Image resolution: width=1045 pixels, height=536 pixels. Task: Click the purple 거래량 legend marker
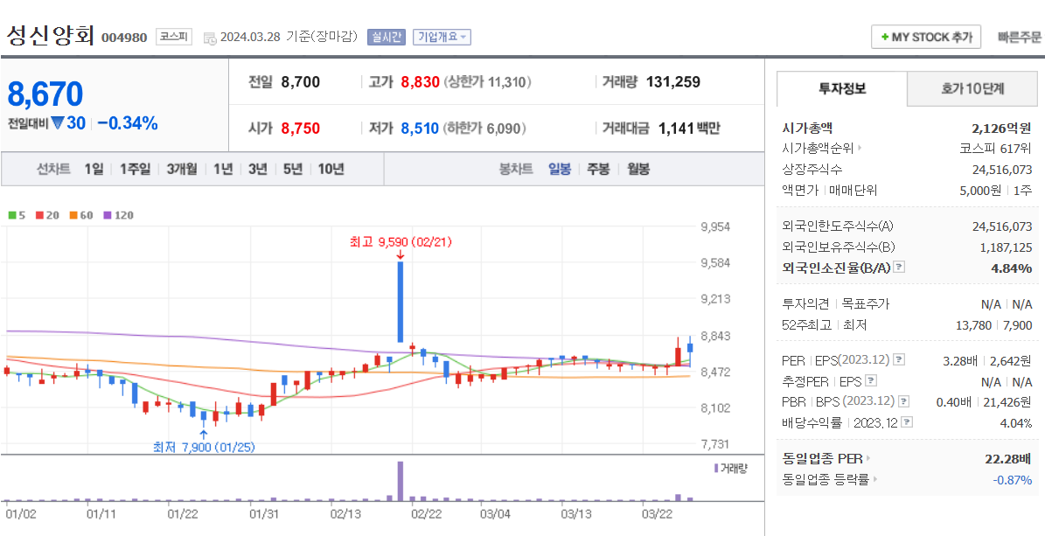point(716,469)
